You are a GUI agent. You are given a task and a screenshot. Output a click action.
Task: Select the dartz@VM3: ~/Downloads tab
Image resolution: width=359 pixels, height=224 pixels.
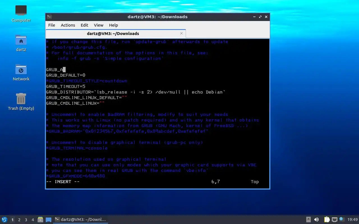(116, 33)
